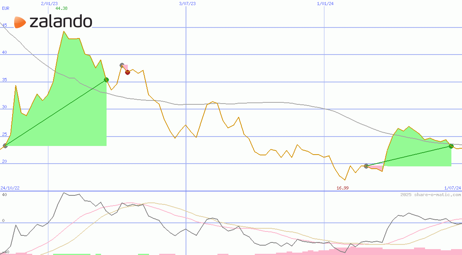Select the gray buy marker at chart start

tap(5, 146)
